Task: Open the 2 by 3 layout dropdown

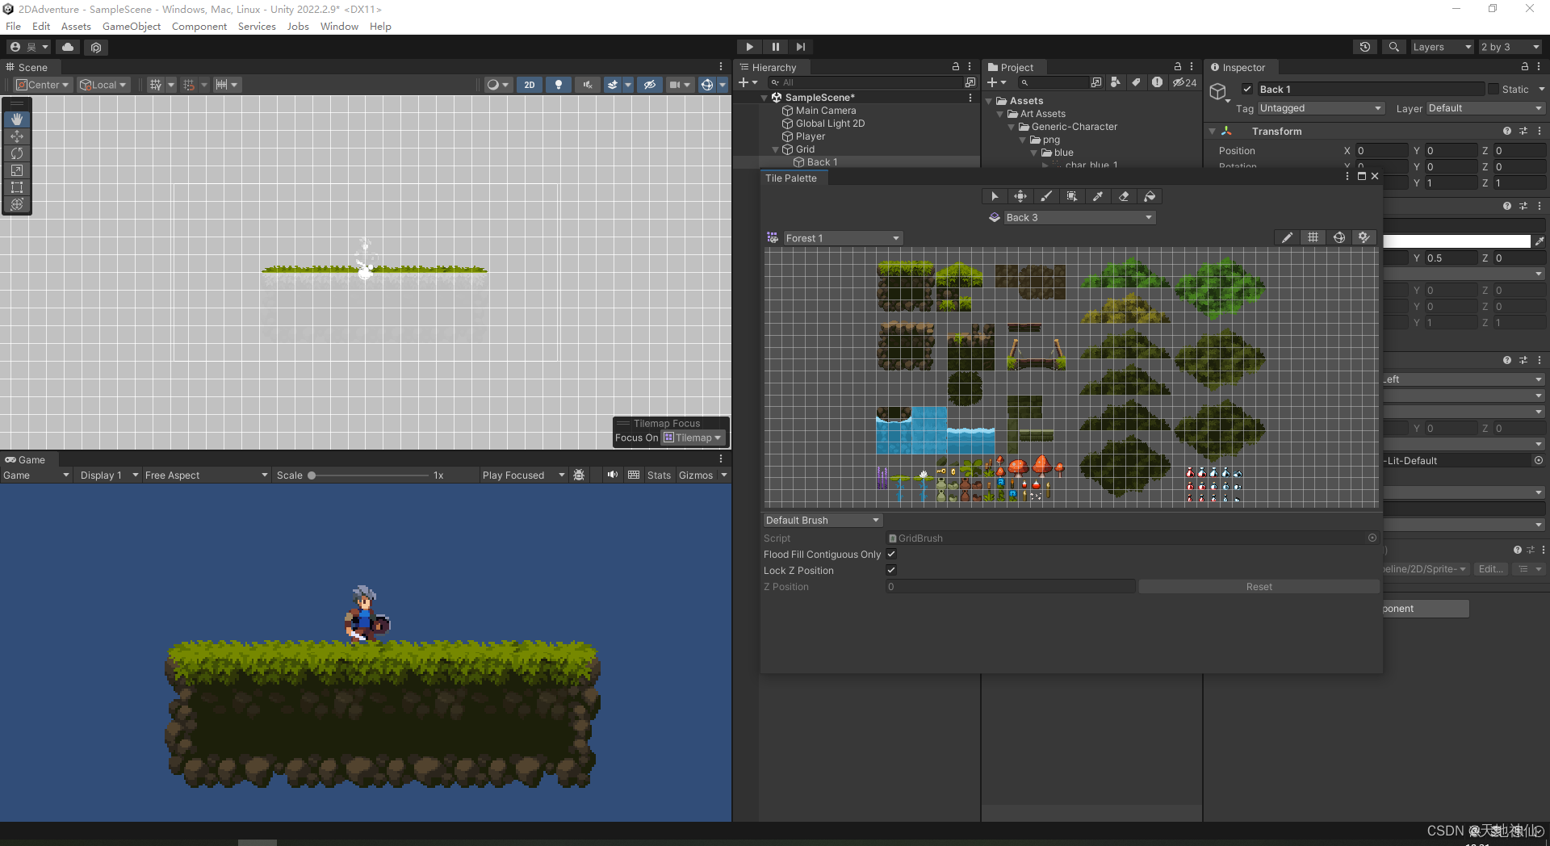Action: (x=1510, y=47)
